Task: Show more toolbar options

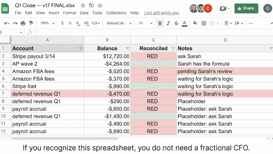Action: tap(251, 23)
